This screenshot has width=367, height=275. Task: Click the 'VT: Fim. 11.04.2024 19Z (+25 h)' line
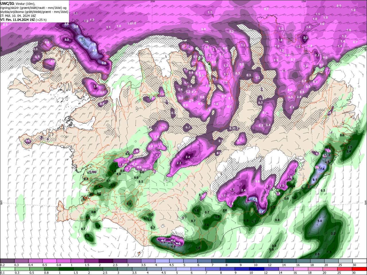tap(24, 20)
